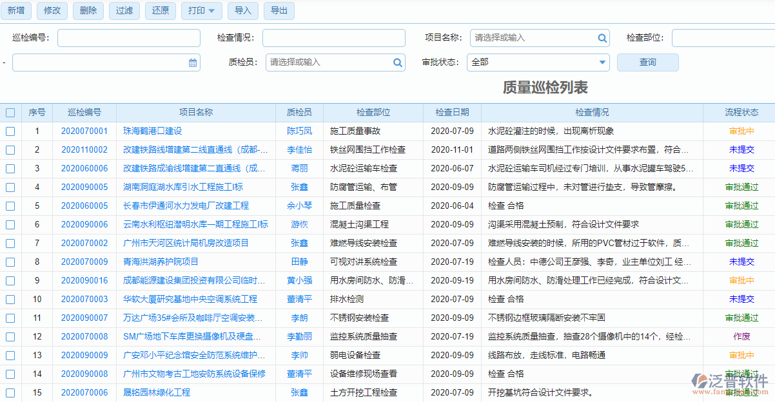Expand the 打印 print dropdown arrow
Screen dimensions: 775x402
coord(213,11)
